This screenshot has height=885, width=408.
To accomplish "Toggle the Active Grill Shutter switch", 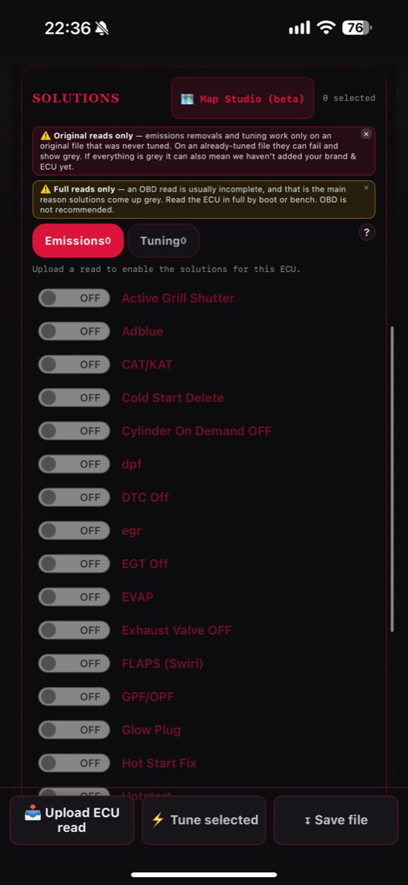I will pos(74,298).
